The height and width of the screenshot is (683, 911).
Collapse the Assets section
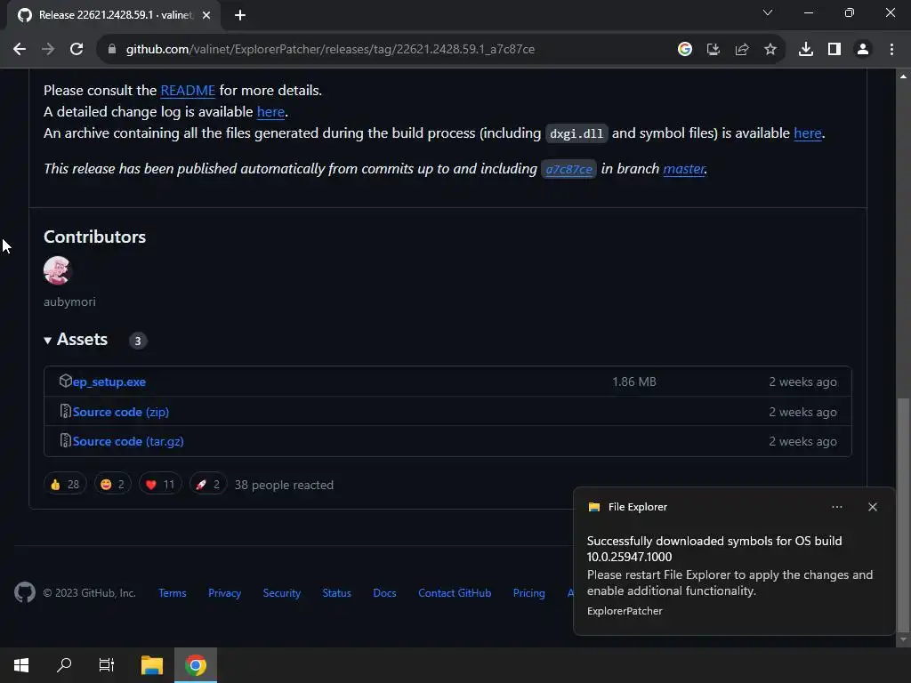(76, 340)
